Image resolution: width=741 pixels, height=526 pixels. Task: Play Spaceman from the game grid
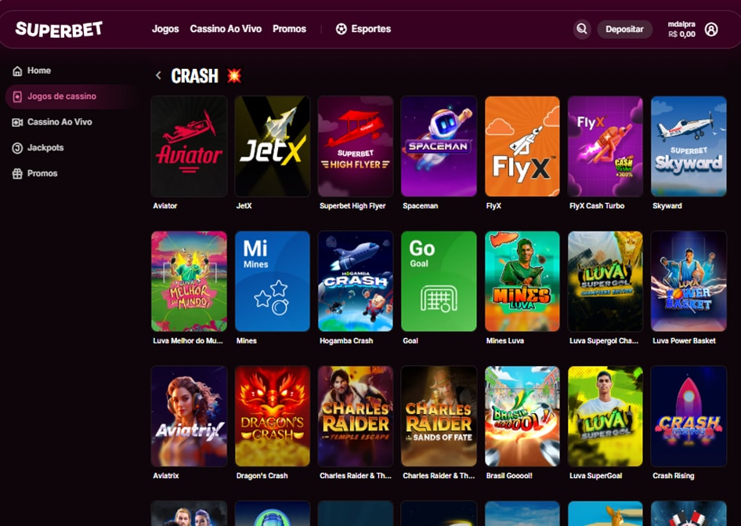click(x=438, y=145)
